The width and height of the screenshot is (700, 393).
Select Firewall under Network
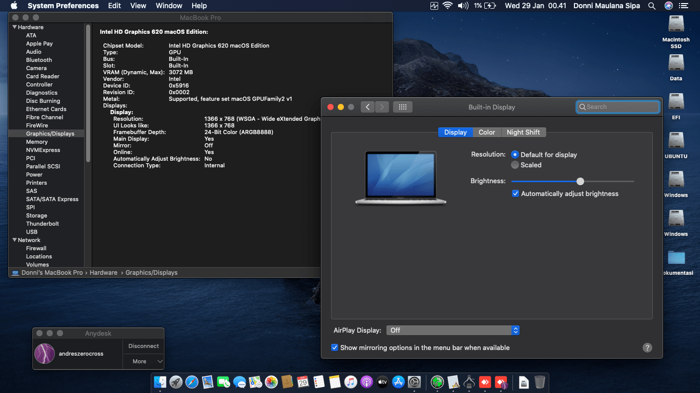pyautogui.click(x=36, y=248)
